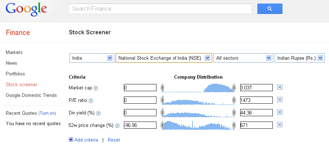Image resolution: width=329 pixels, height=148 pixels.
Task: Open the India country dropdown
Action: point(92,58)
